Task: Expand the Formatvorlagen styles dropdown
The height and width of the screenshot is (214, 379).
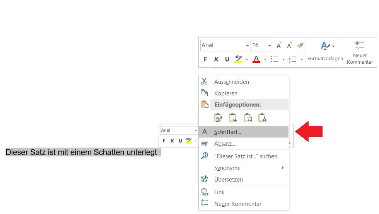Action: (325, 50)
